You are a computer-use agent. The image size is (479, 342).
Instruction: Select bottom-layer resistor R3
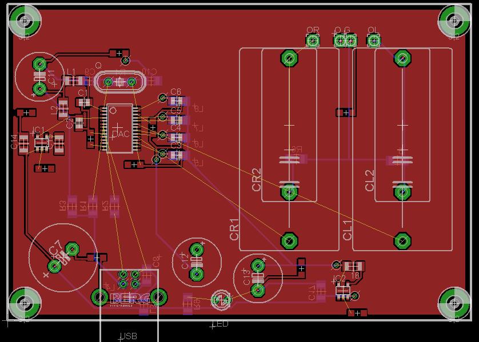[72, 207]
